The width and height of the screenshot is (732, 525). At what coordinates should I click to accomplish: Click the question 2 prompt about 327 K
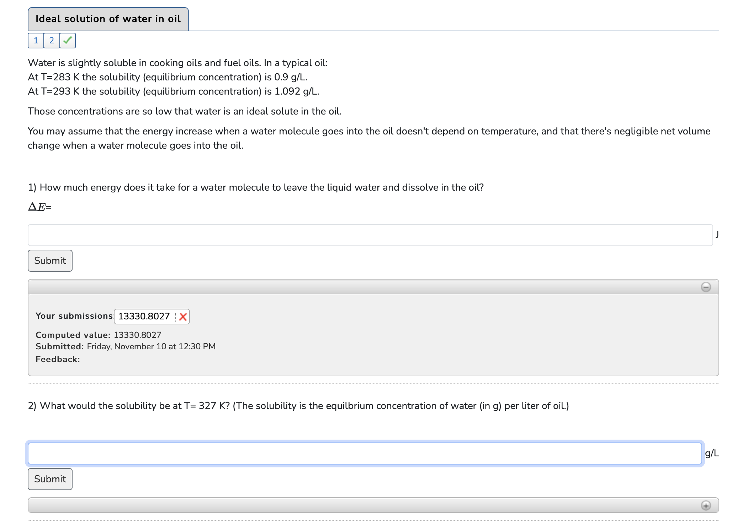pos(298,406)
